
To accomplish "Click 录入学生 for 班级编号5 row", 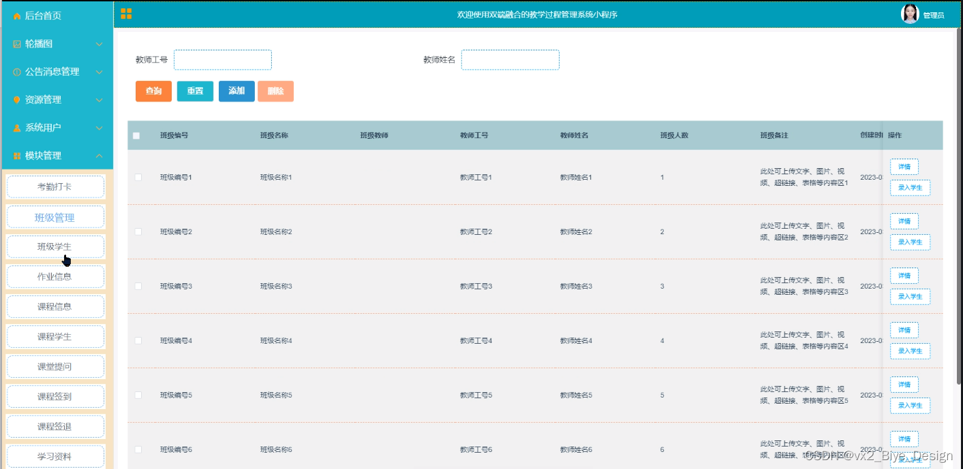I will tap(910, 406).
